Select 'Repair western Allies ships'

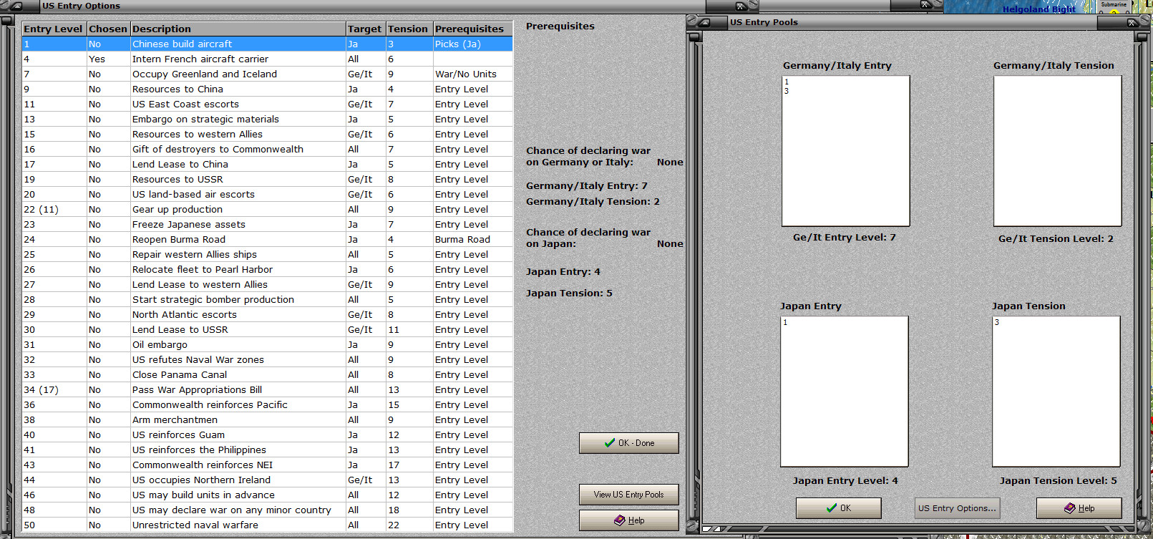click(268, 254)
